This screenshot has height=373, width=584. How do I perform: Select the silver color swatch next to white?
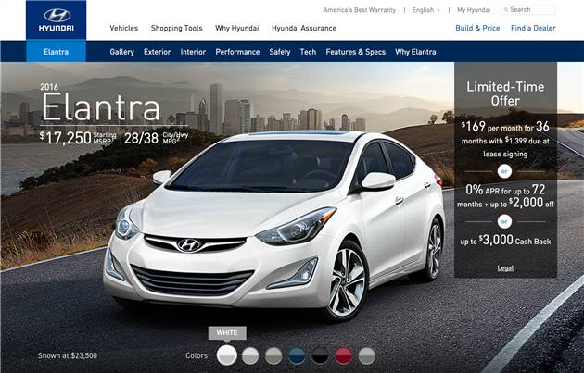(x=250, y=355)
